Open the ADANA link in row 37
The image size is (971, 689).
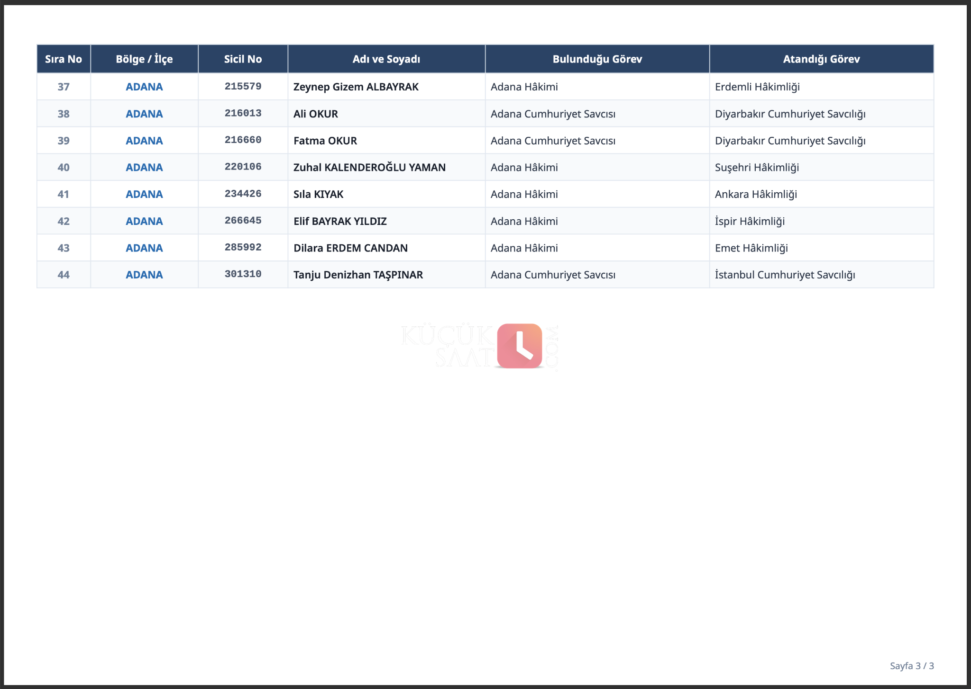144,87
